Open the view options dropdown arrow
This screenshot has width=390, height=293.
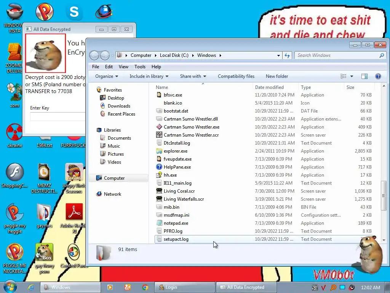(x=352, y=76)
